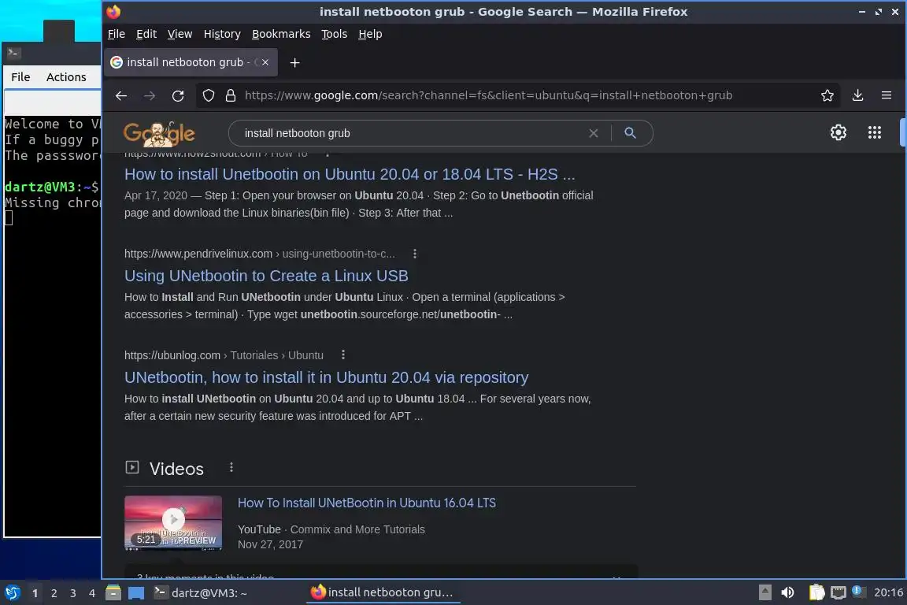This screenshot has width=907, height=605.
Task: Open Google quick settings gear
Action: tap(839, 132)
